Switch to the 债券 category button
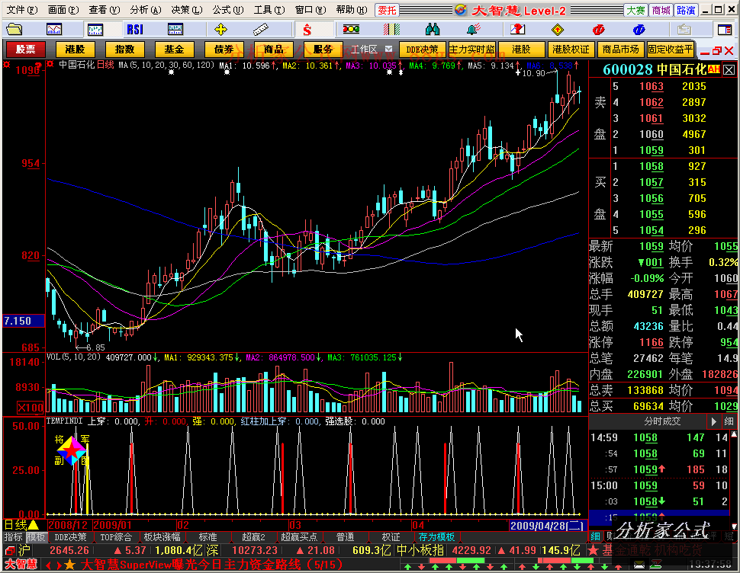 coord(224,49)
